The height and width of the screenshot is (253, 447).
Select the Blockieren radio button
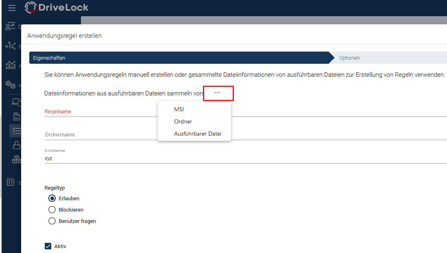(x=52, y=210)
